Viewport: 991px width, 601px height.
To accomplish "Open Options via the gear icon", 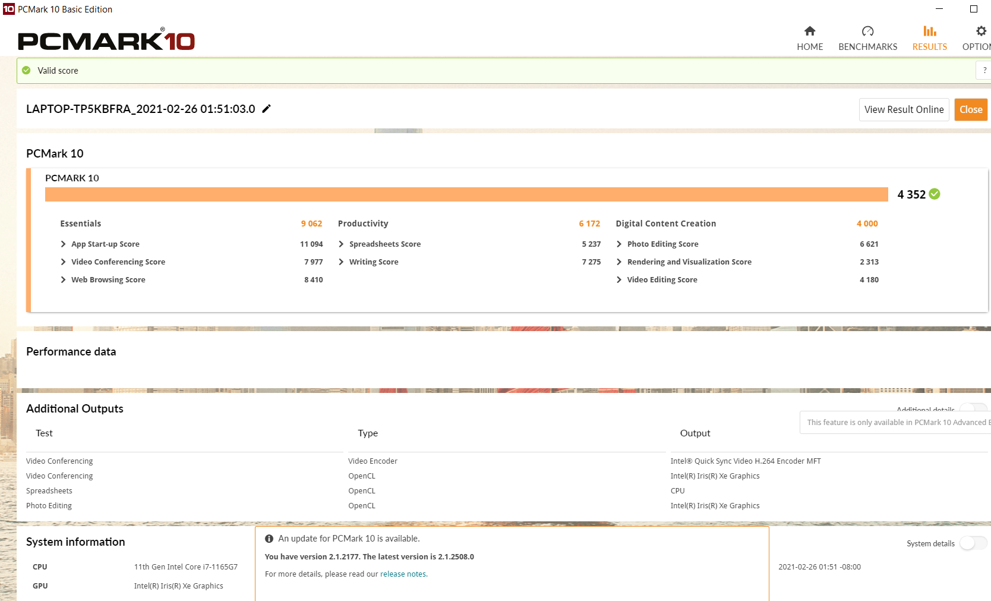I will click(981, 32).
